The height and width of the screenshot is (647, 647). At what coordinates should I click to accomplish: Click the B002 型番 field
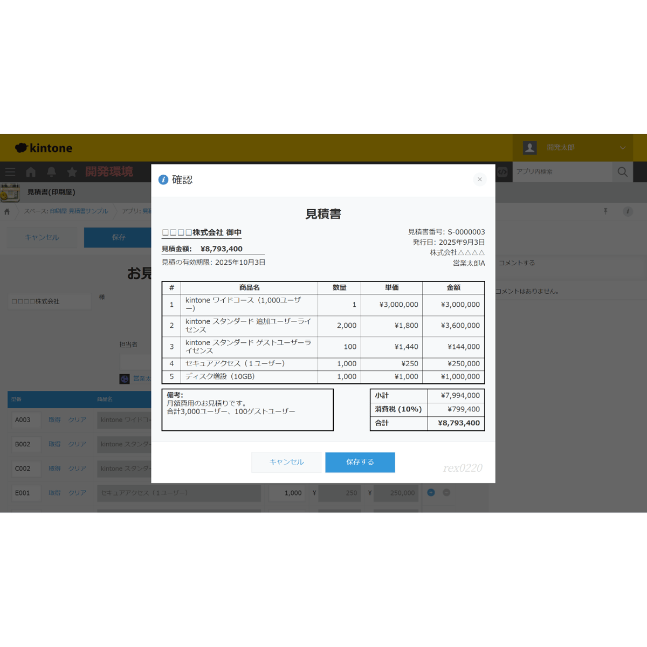point(26,444)
